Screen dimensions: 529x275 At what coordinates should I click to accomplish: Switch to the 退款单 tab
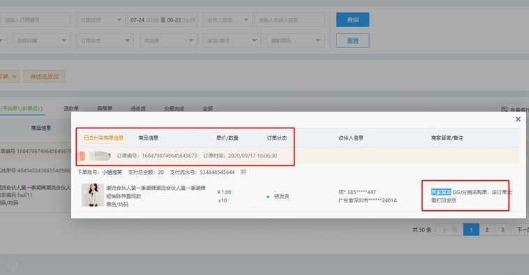tap(71, 108)
